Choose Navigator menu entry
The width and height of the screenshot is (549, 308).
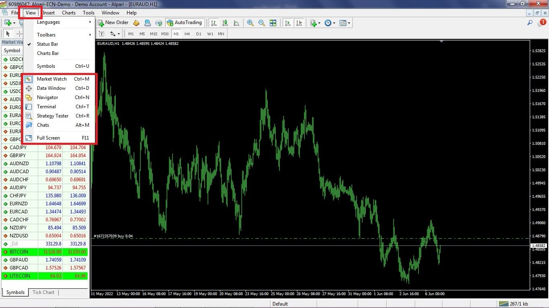click(59, 97)
